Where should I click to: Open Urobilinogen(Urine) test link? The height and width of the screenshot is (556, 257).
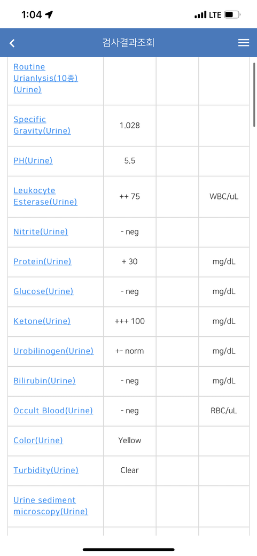pos(53,351)
